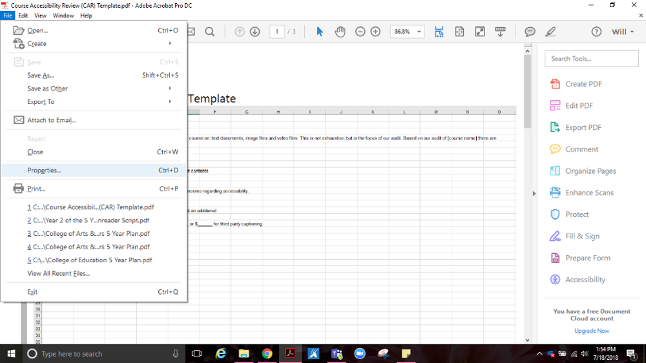
Task: Expand the Export To submenu
Action: click(x=94, y=102)
